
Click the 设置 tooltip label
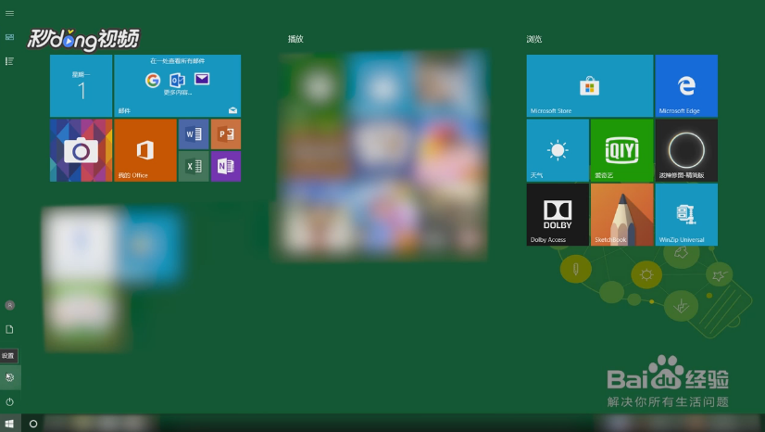(8, 356)
